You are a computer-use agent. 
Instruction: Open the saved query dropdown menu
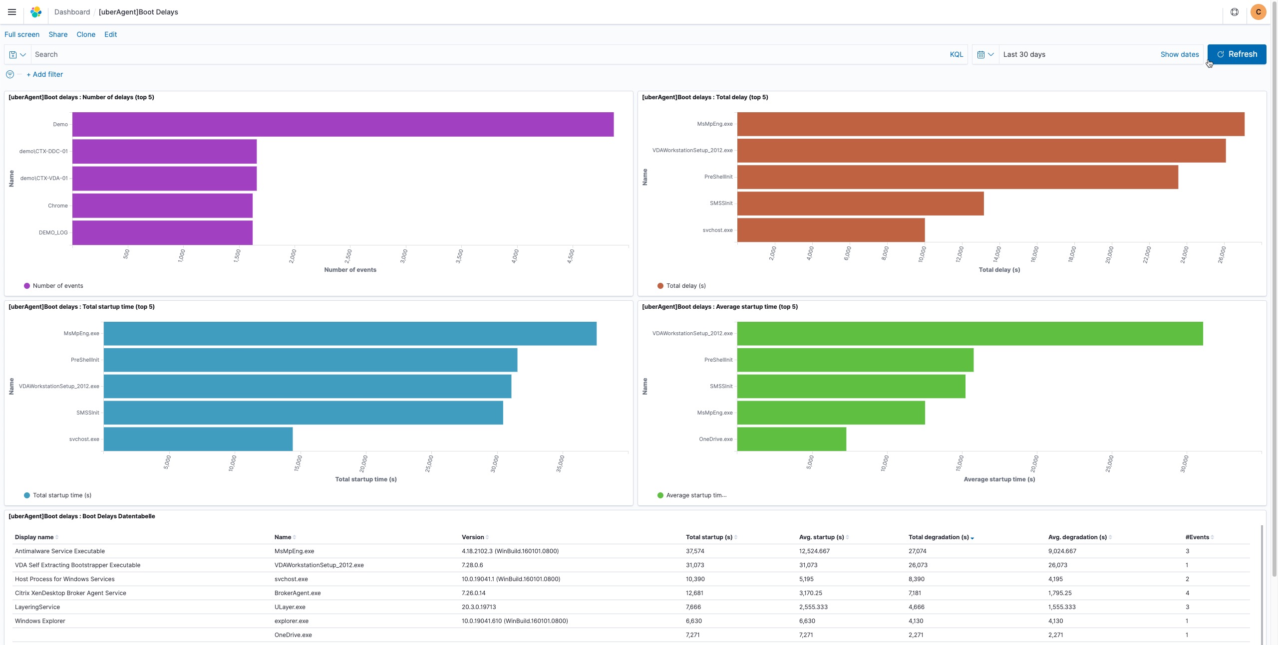[x=17, y=54]
